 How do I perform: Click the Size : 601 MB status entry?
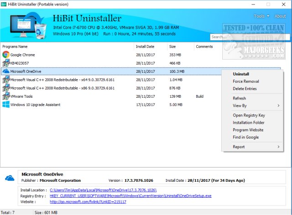click(x=46, y=212)
